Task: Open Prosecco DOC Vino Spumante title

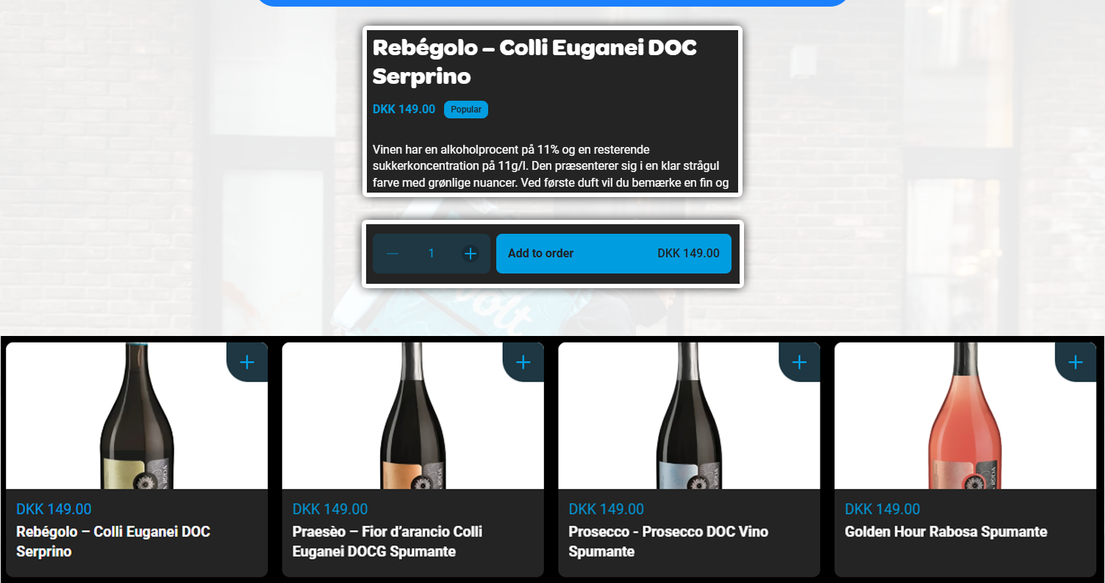Action: [x=668, y=541]
